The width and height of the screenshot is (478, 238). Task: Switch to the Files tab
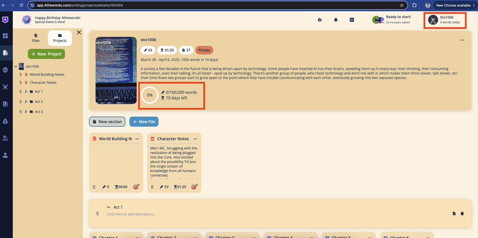click(x=36, y=38)
